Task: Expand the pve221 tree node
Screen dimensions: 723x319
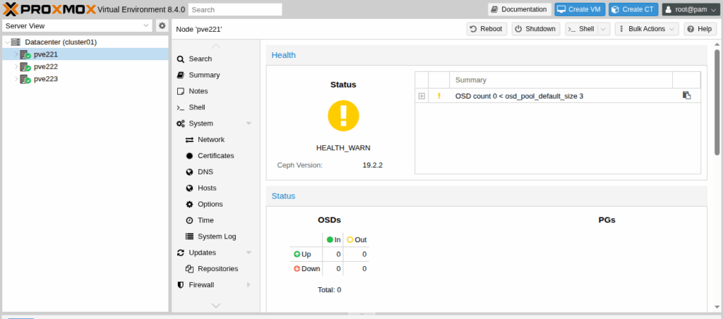Action: point(16,54)
